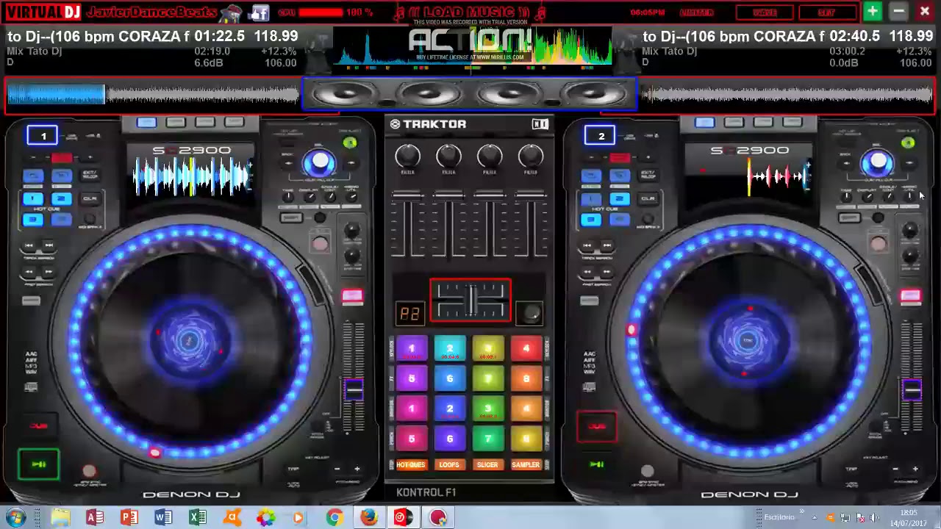The width and height of the screenshot is (941, 529).
Task: Select deck 2 number box
Action: click(601, 136)
